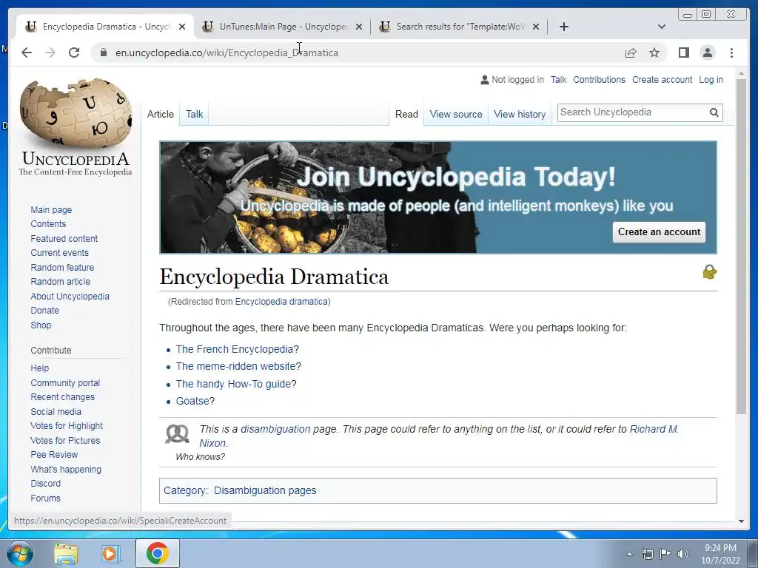Open About Uncyclopedia link

coord(70,296)
